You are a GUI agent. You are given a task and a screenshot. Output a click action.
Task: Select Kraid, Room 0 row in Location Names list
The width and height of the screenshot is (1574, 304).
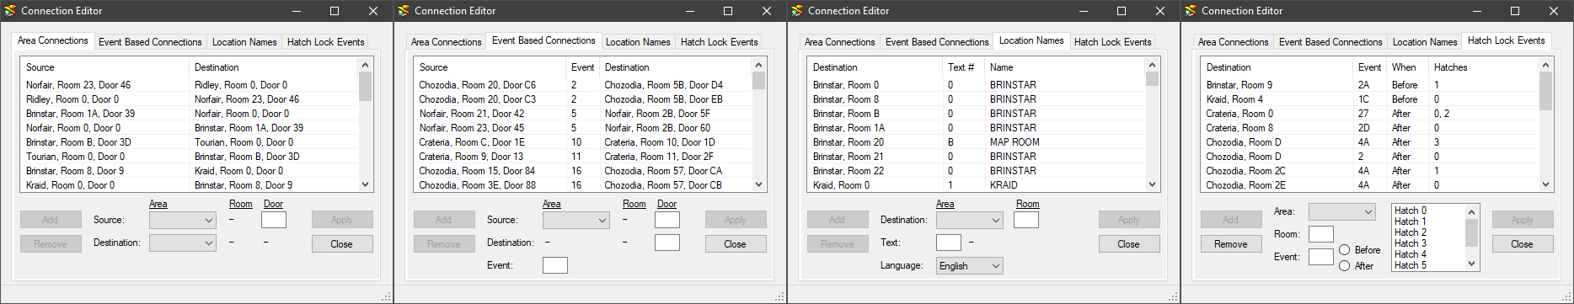[x=977, y=185]
